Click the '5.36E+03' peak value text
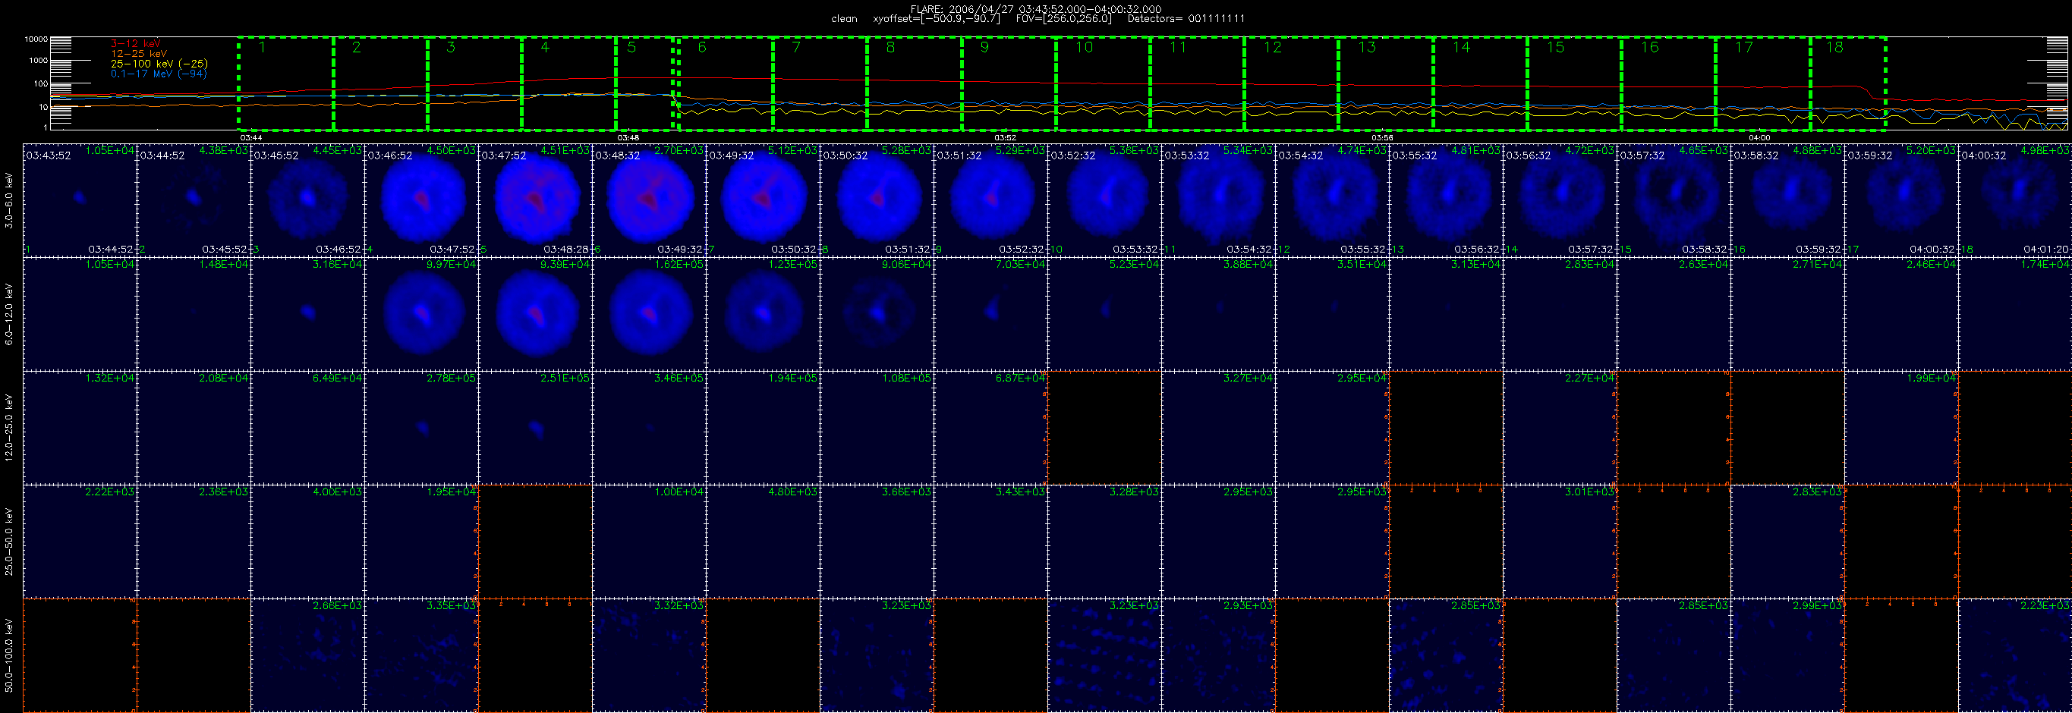 click(1135, 150)
